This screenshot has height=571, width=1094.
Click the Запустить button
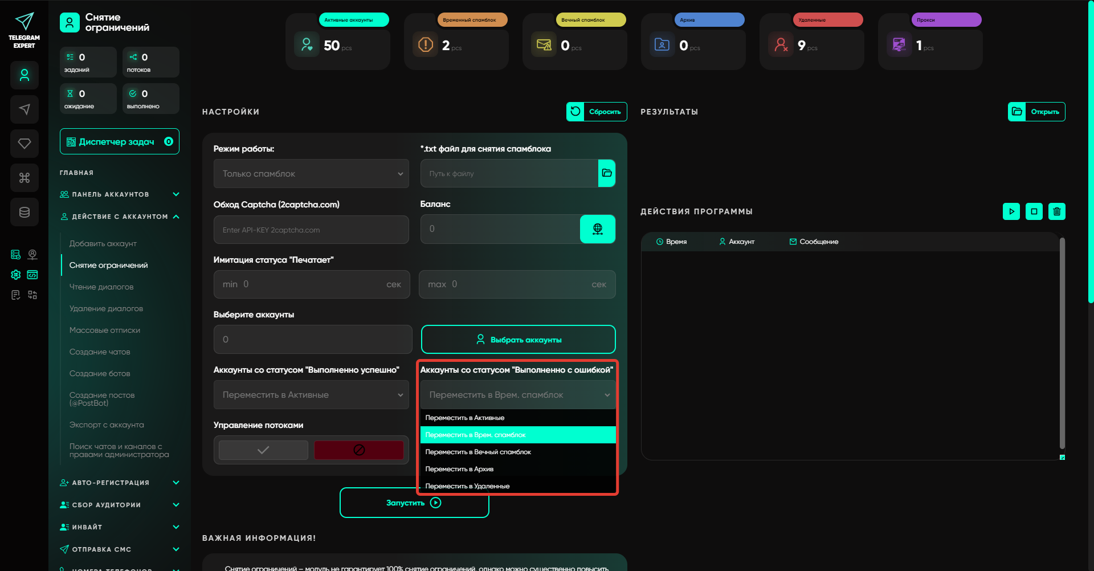click(414, 503)
